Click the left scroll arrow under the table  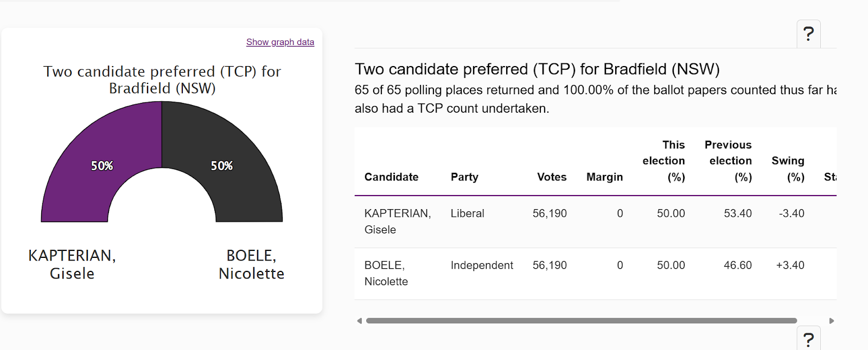click(359, 321)
